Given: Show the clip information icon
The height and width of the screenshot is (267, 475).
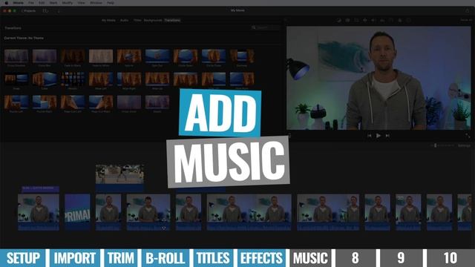Looking at the screenshot, I should point(409,20).
